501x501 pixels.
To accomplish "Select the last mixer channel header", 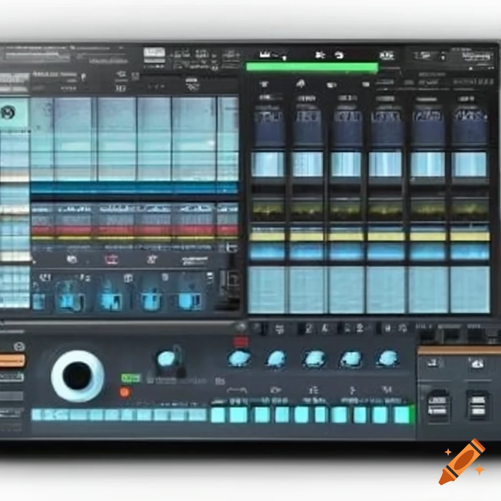I will 470,116.
